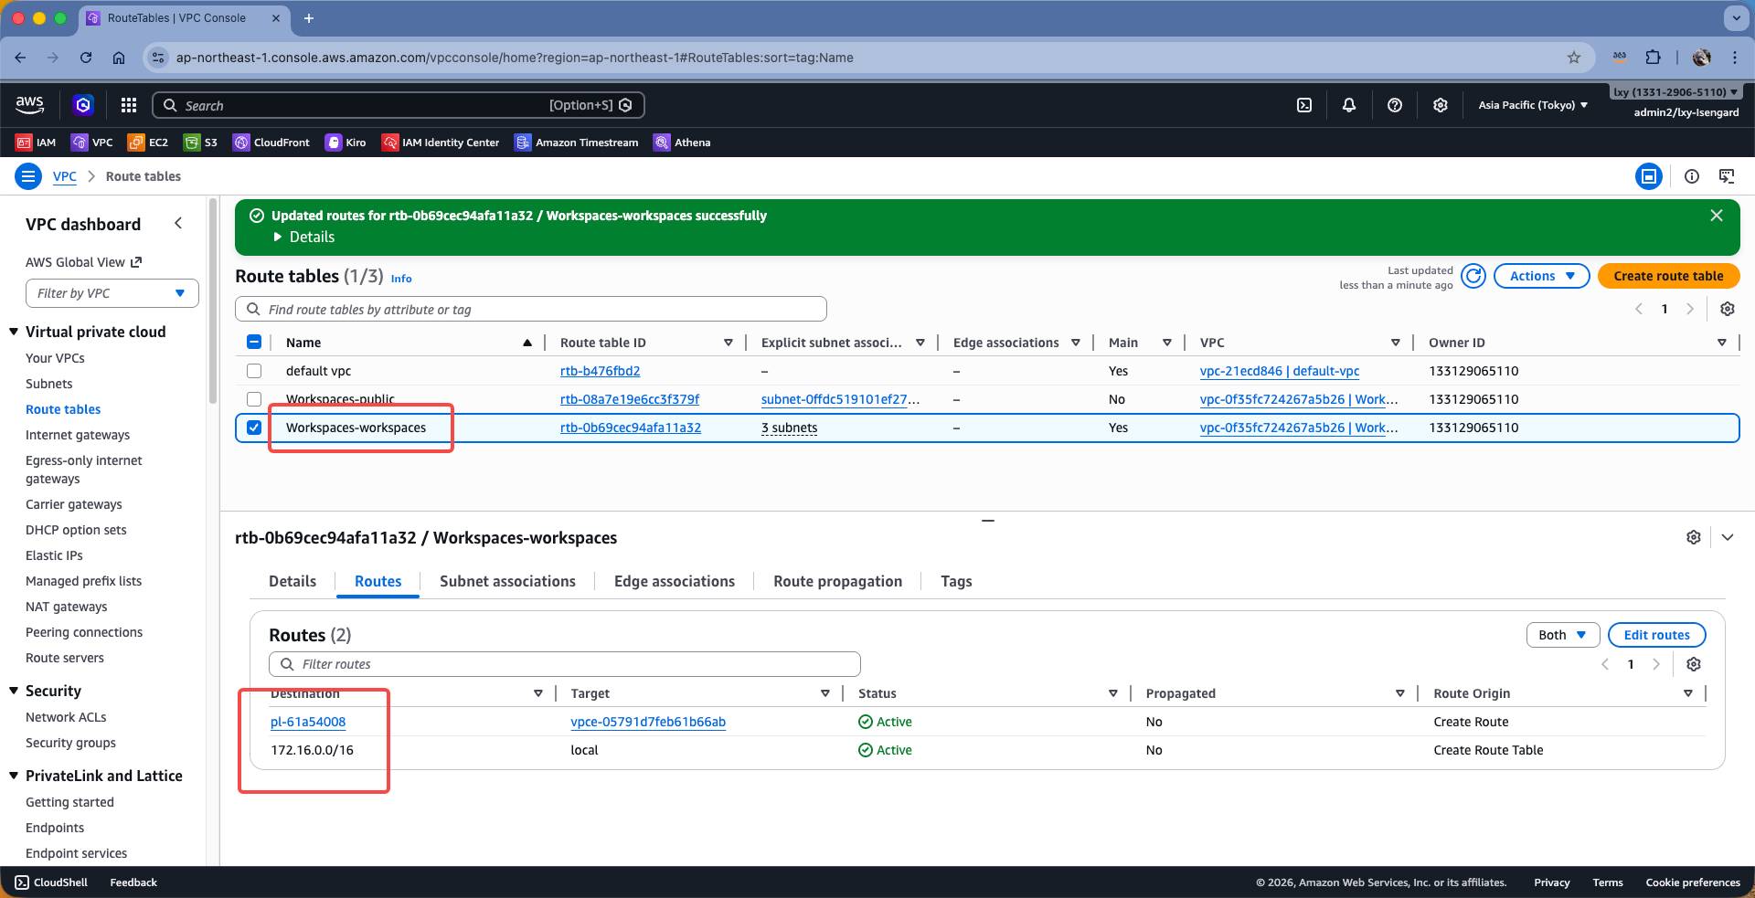Open the AWS services grid menu
1755x898 pixels.
[x=129, y=105]
